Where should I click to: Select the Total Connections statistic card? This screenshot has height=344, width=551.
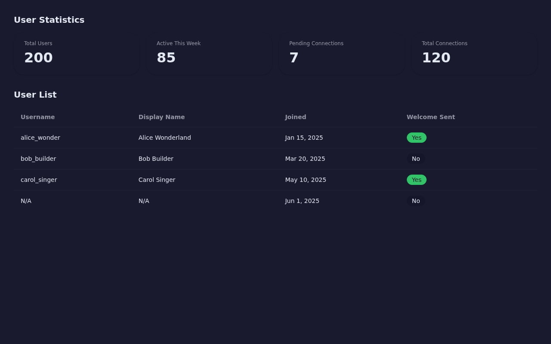point(474,55)
